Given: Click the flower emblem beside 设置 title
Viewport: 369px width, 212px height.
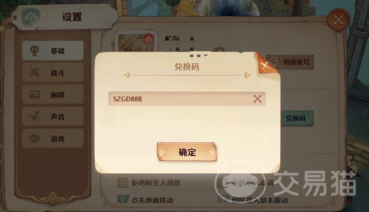Looking at the screenshot, I should pyautogui.click(x=31, y=17).
